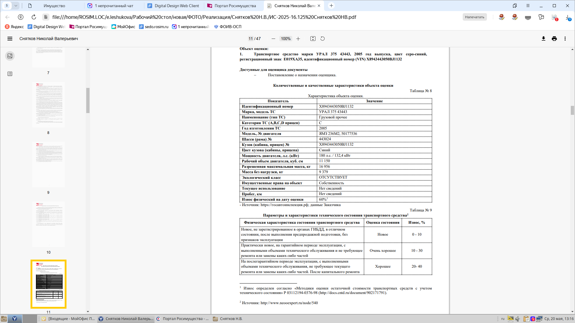Open the PDF viewer more actions menu
The width and height of the screenshot is (575, 323).
tap(565, 39)
